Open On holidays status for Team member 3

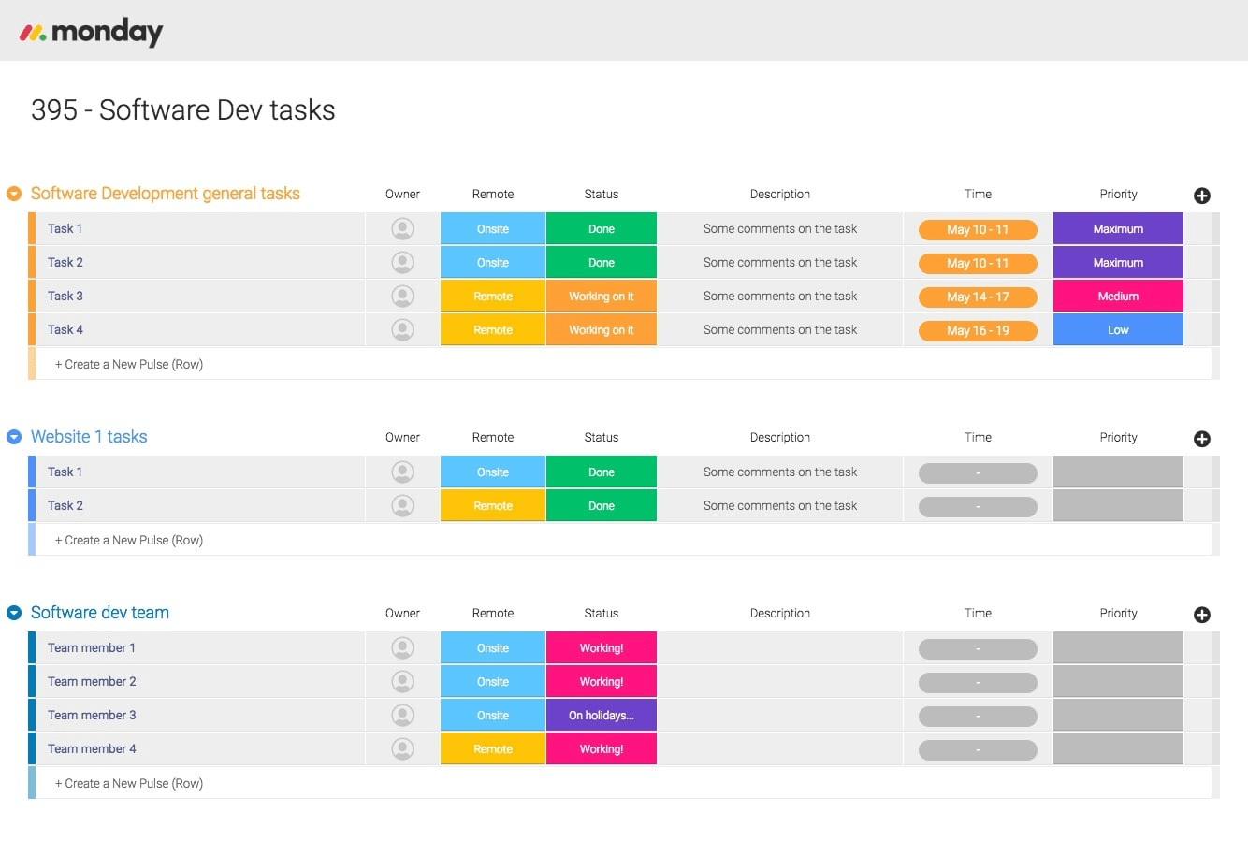(x=602, y=715)
